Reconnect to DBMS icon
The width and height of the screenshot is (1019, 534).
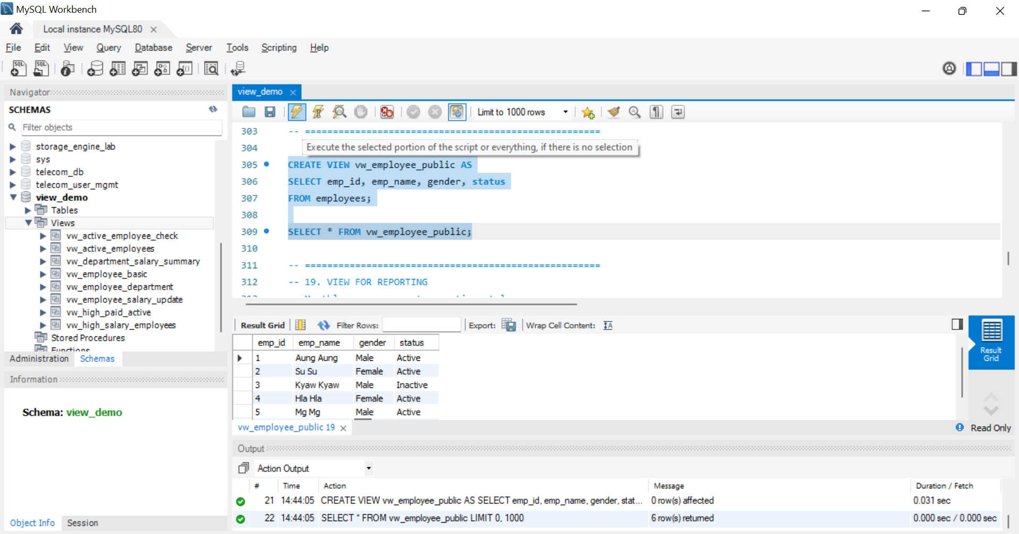[238, 69]
